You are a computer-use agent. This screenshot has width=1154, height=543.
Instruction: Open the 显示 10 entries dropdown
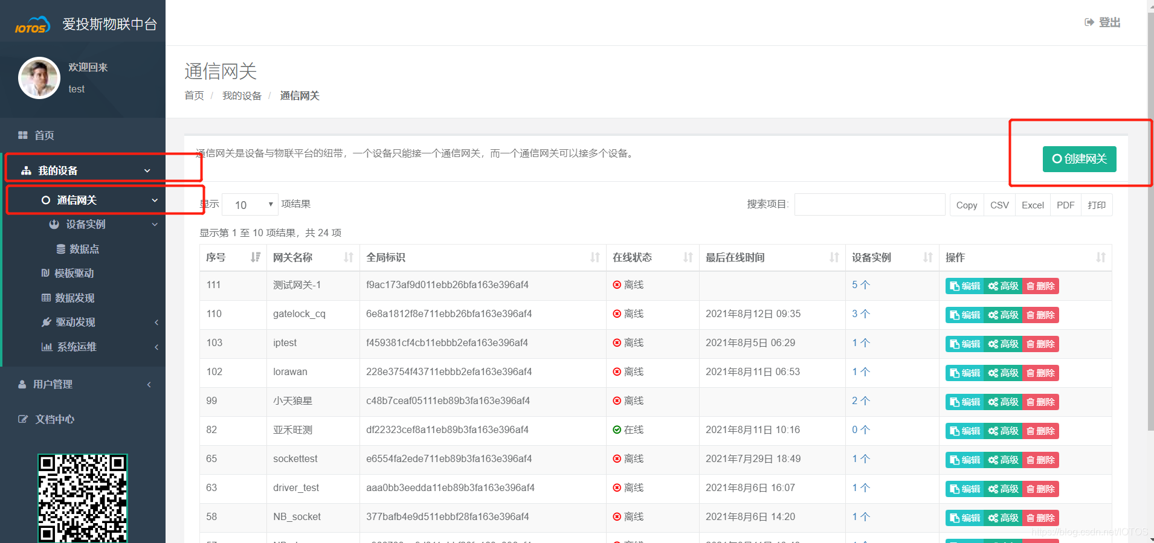pos(250,205)
